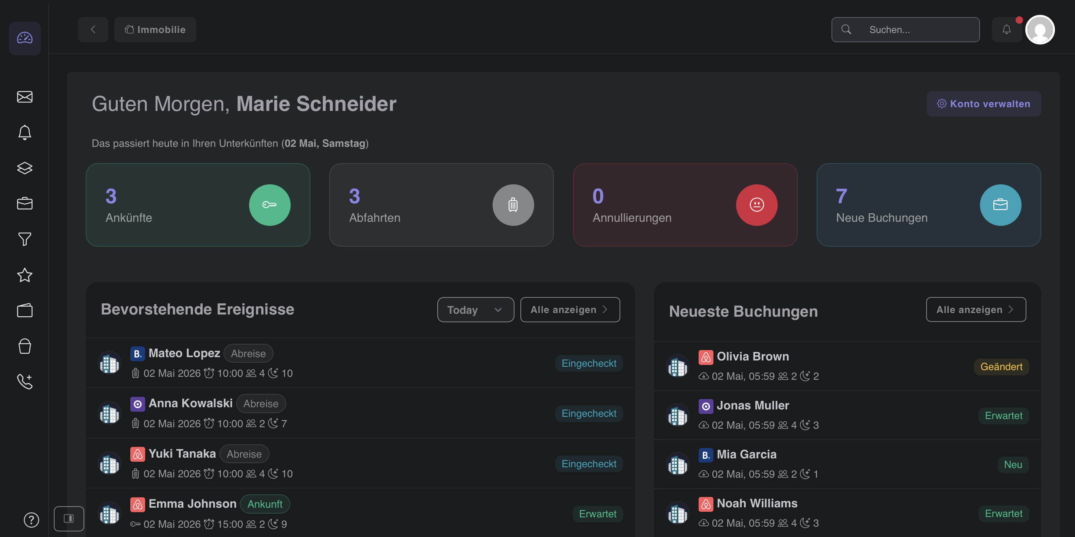Click Booking.com icon beside Mia Garcia

(706, 455)
